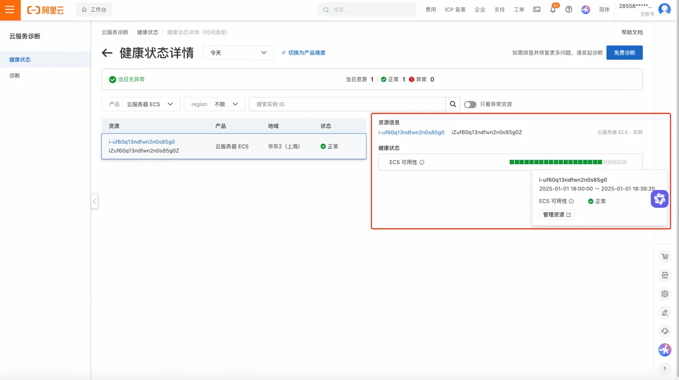This screenshot has width=679, height=380.
Task: Click the 搜索实例 ID input
Action: coord(347,104)
